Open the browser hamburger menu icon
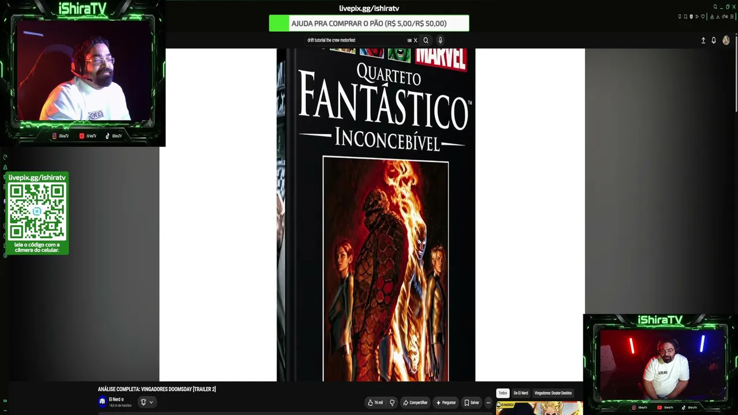738x415 pixels. [x=732, y=17]
